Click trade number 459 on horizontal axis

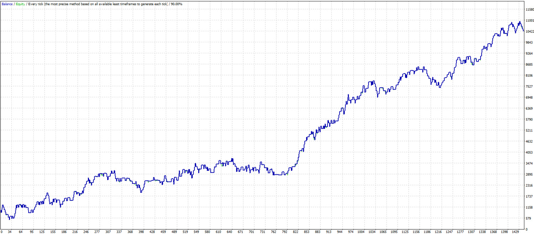click(x=163, y=232)
